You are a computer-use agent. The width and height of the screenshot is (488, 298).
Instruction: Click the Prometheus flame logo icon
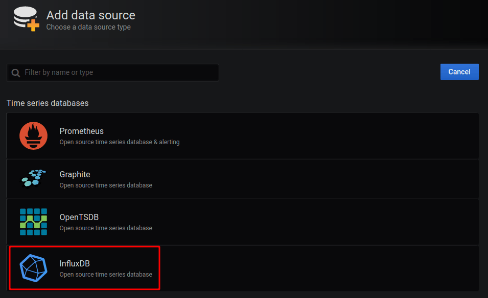[x=33, y=136]
